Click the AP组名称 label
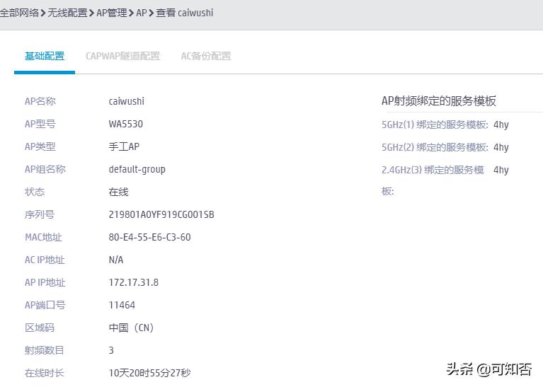 pos(45,170)
